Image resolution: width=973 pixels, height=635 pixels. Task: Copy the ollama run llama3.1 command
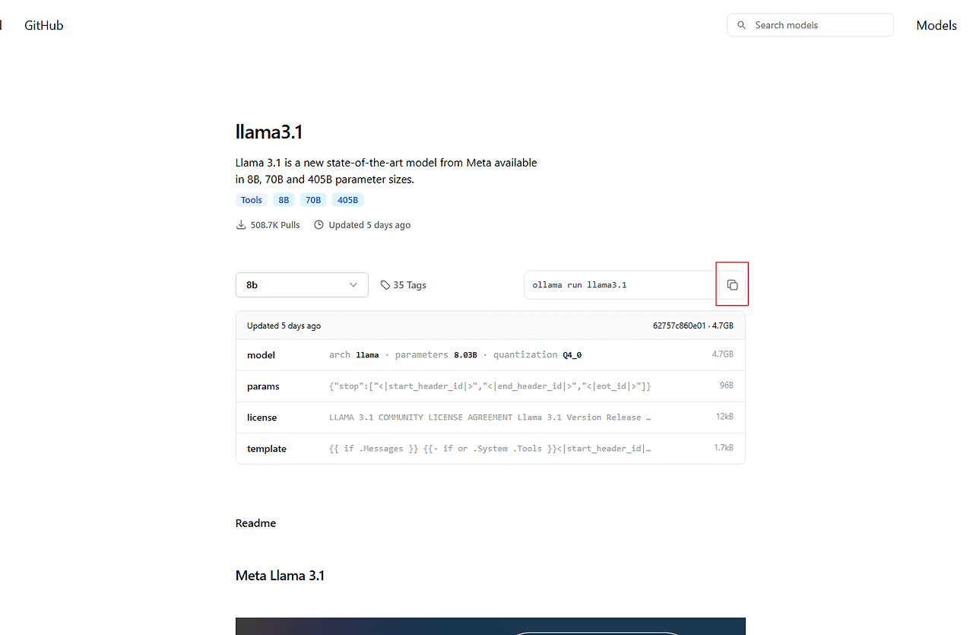click(732, 285)
